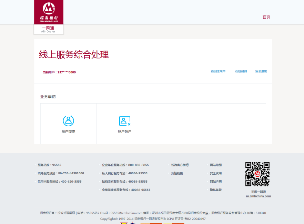
Task: Click the China Merchants Bank logo
Action: 49,12
